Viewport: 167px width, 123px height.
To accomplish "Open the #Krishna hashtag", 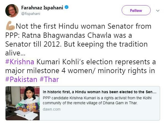I will click(x=19, y=62).
